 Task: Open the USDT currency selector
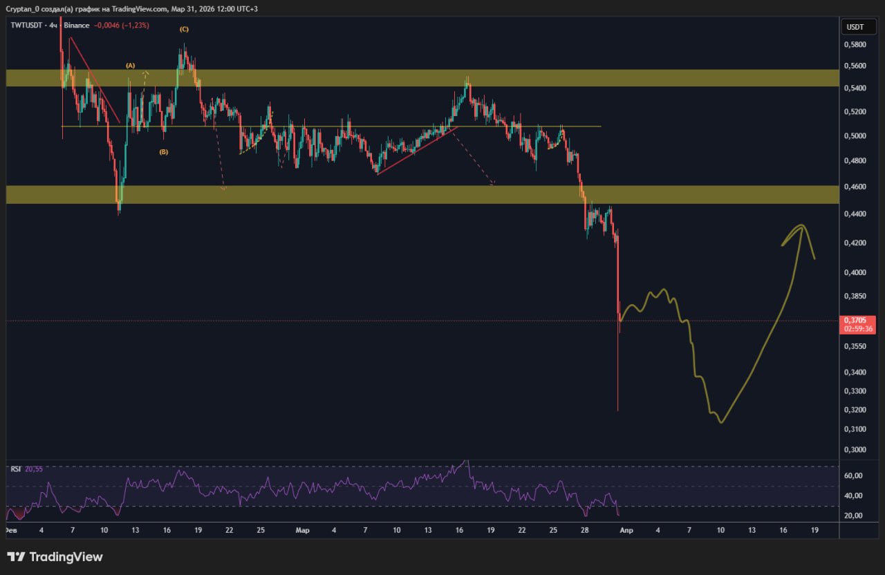pyautogui.click(x=855, y=27)
